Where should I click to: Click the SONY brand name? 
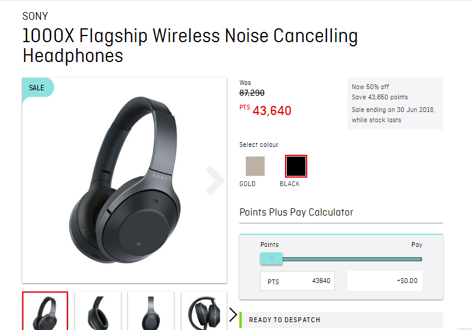pyautogui.click(x=35, y=16)
